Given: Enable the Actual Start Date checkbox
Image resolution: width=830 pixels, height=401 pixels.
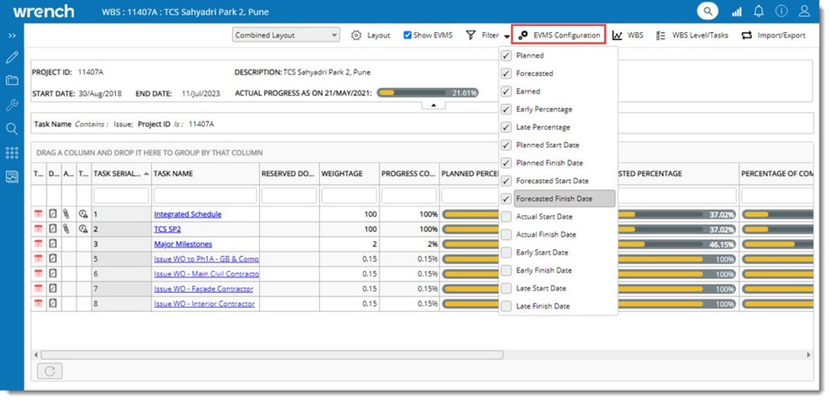Looking at the screenshot, I should 507,216.
